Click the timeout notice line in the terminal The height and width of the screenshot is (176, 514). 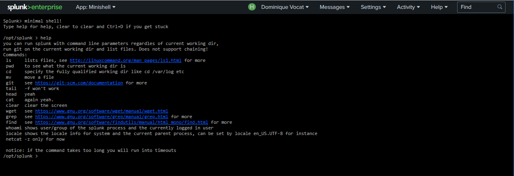[x=91, y=150]
